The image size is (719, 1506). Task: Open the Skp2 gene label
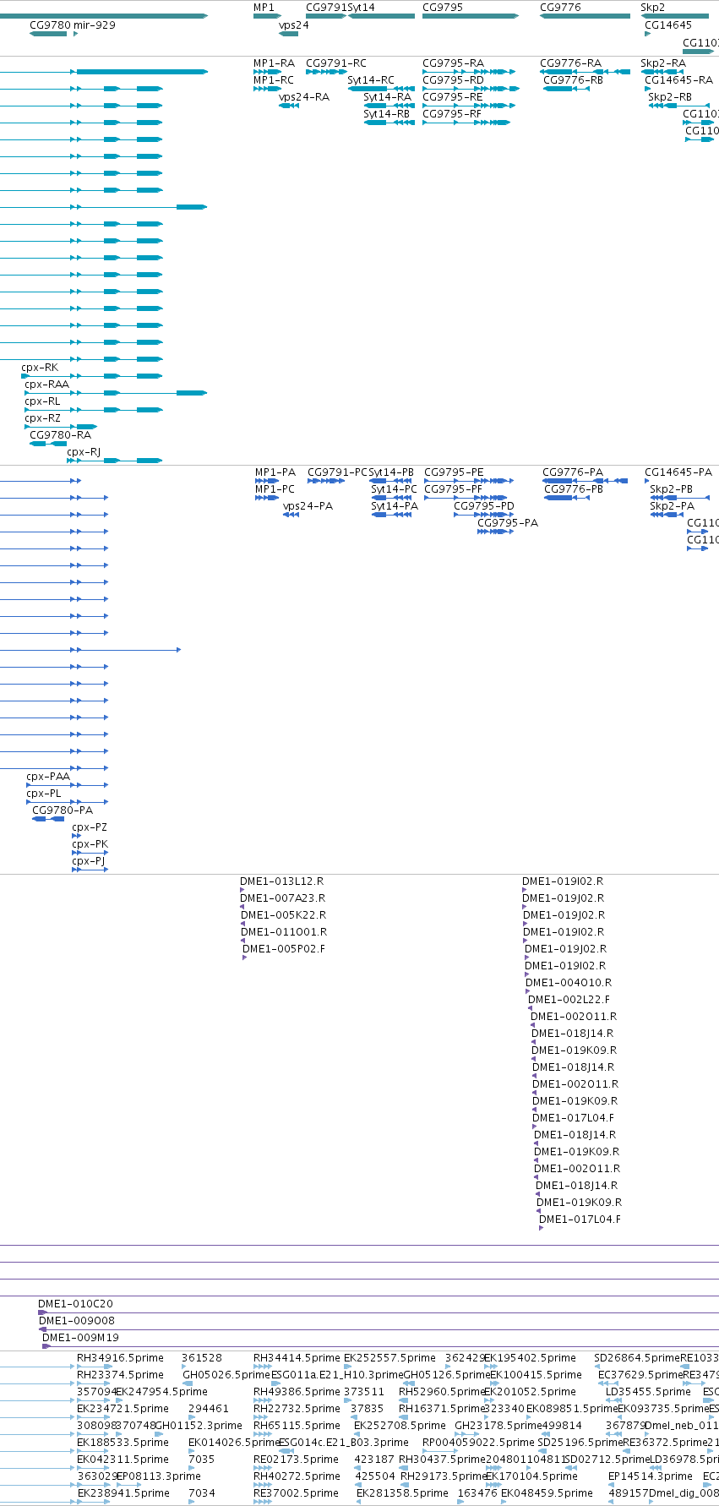[x=652, y=8]
